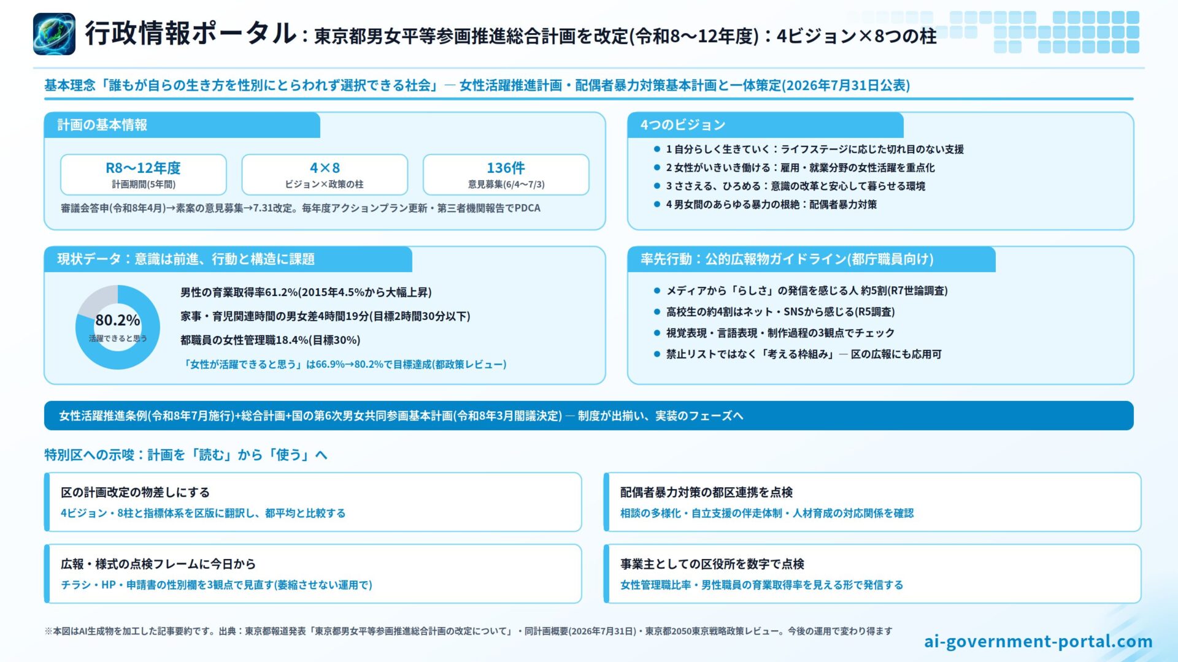Click the 80.2% donut chart
The height and width of the screenshot is (662, 1178).
[x=118, y=327]
